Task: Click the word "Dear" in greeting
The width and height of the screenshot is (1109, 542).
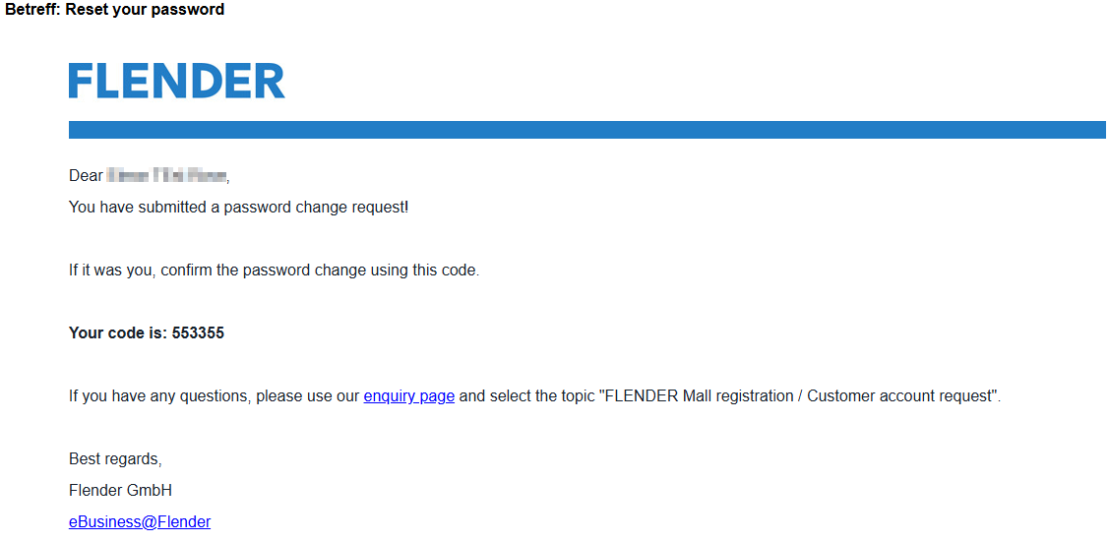Action: click(x=86, y=176)
